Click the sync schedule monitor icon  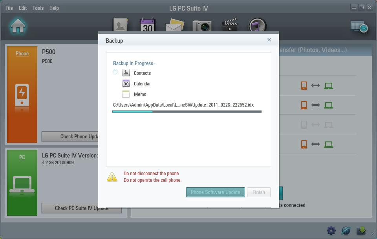359,26
